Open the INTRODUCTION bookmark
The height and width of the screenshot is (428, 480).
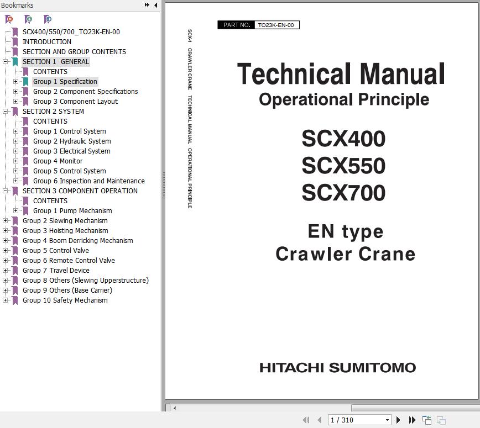[47, 42]
